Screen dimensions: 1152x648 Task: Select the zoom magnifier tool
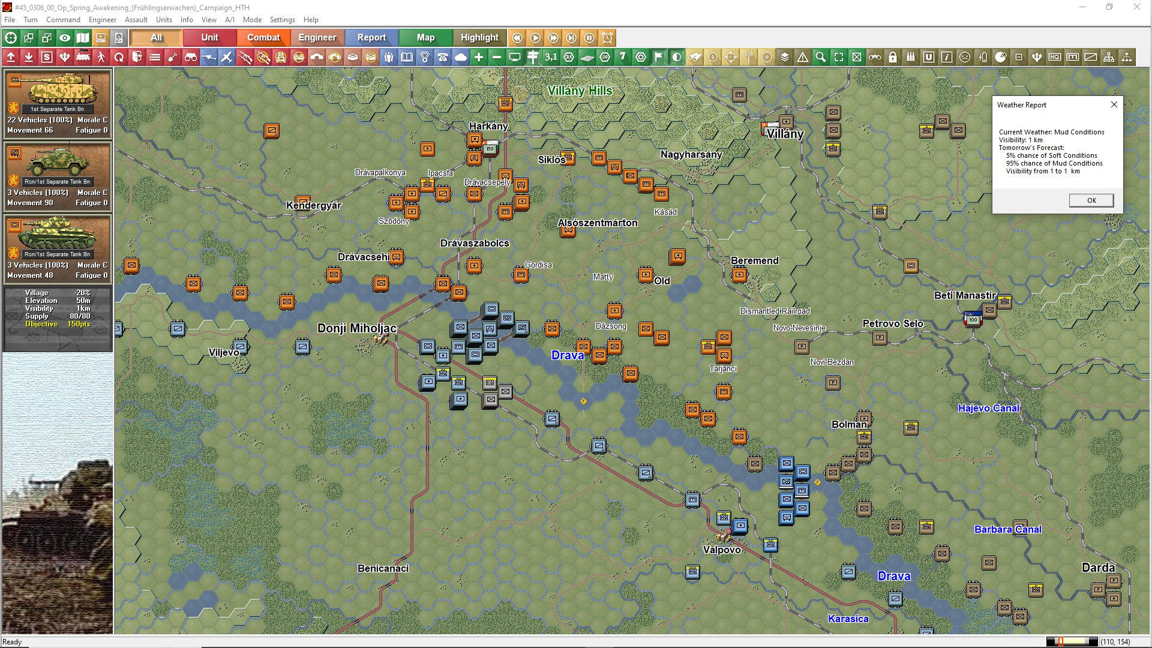(821, 57)
